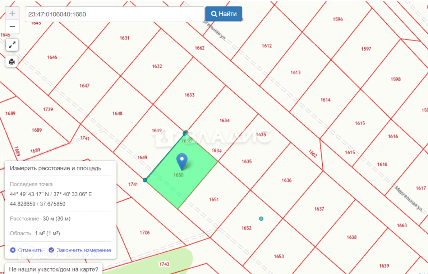Image resolution: width=428 pixels, height=274 pixels.
Task: Click the 44° 49' 43.17" N coordinate line
Action: click(51, 194)
